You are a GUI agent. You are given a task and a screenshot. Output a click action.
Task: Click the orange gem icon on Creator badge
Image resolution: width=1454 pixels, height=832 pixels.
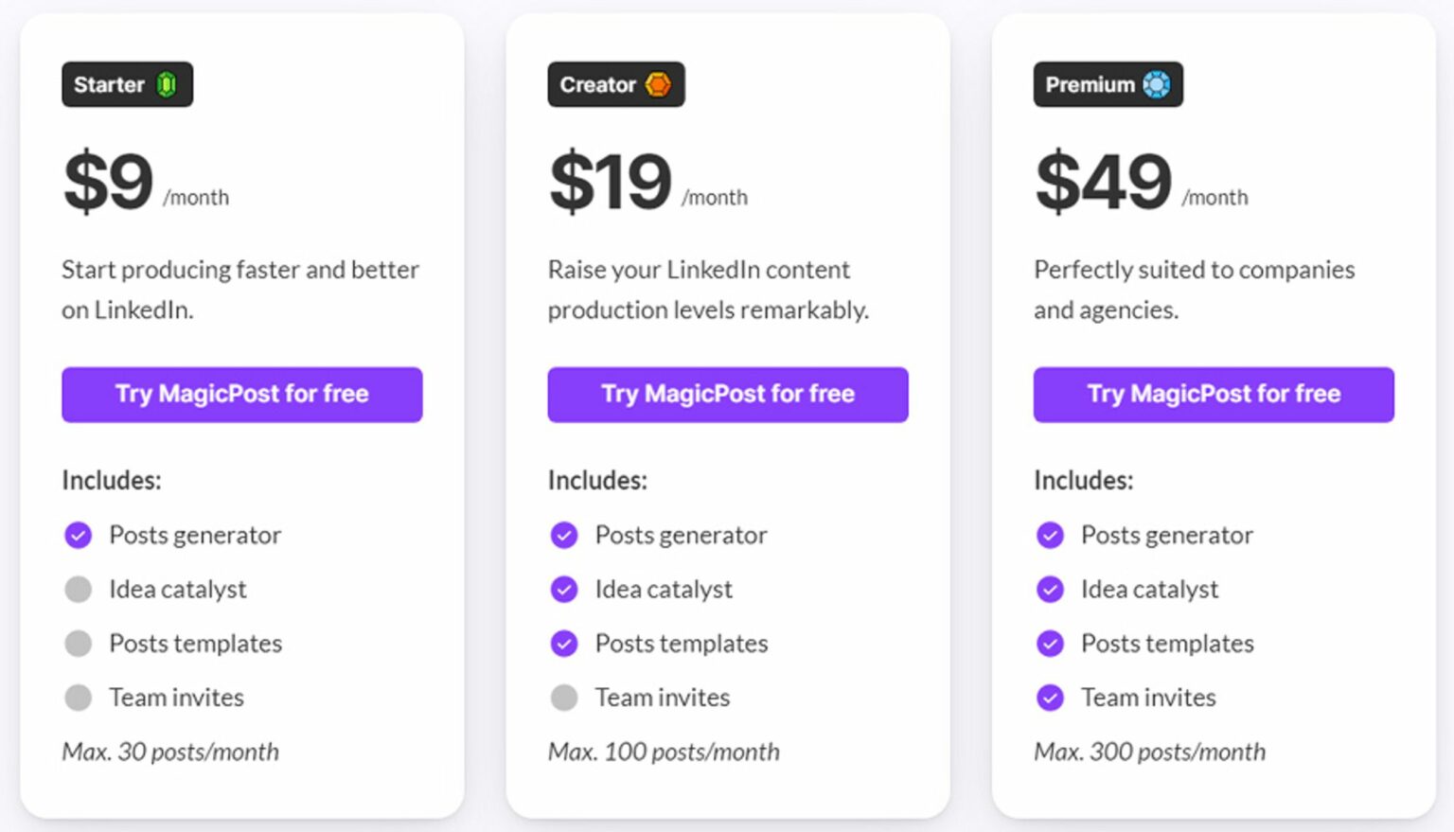658,84
